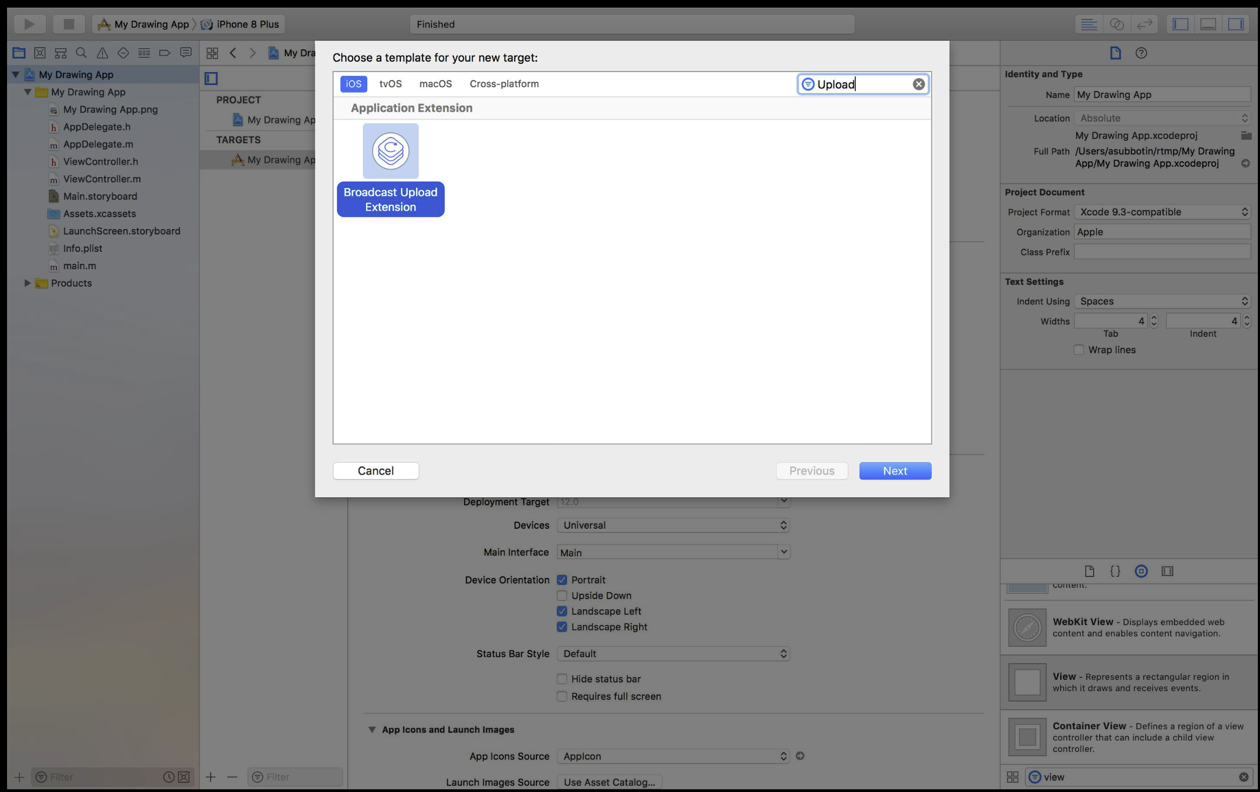Select the Broadcast Upload Extension template icon
1260x792 pixels.
tap(390, 151)
